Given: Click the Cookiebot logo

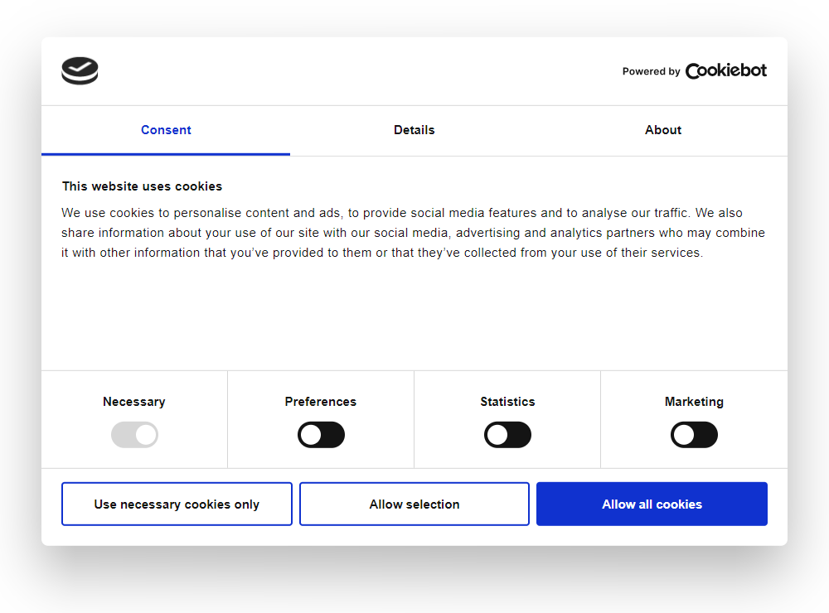Looking at the screenshot, I should point(725,70).
